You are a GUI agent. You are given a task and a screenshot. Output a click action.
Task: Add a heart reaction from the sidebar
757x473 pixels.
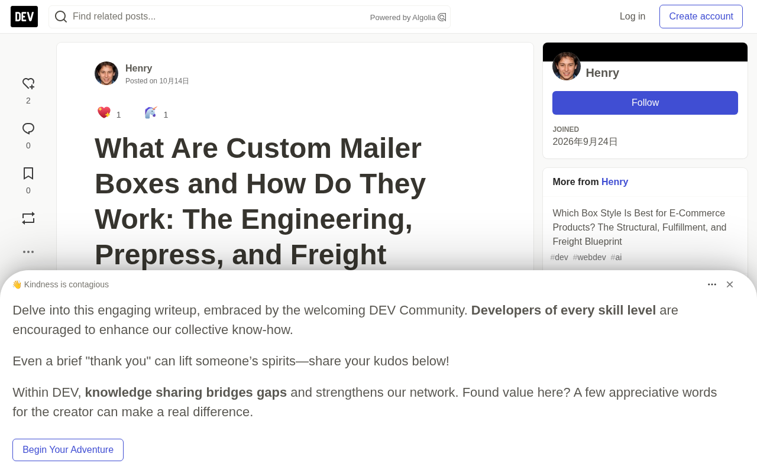click(28, 84)
